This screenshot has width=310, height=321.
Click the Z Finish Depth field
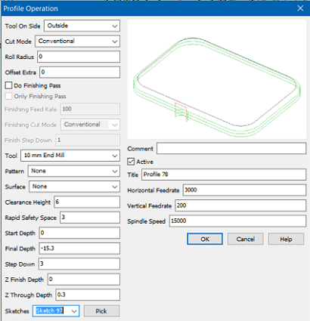(84, 279)
